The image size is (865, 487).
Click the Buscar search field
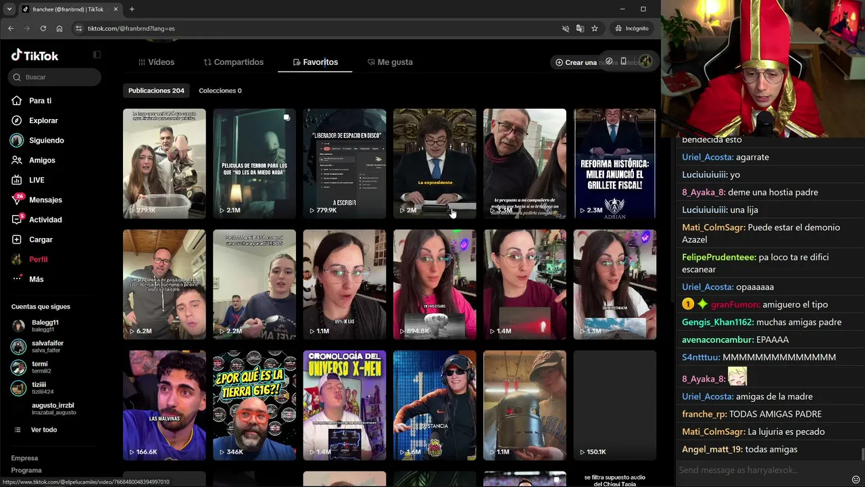coord(55,77)
